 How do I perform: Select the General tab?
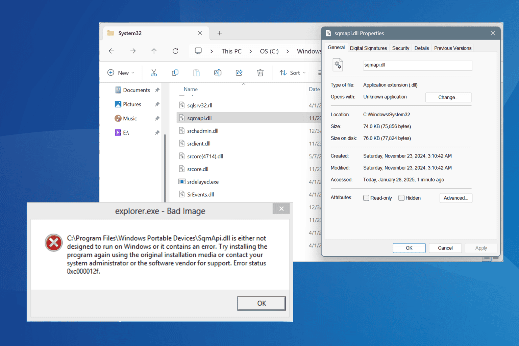coord(336,47)
